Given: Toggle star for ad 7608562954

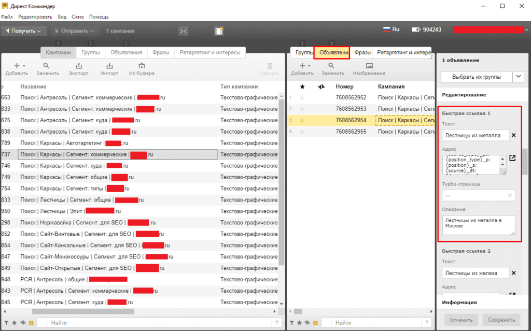Looking at the screenshot, I should coord(302,121).
